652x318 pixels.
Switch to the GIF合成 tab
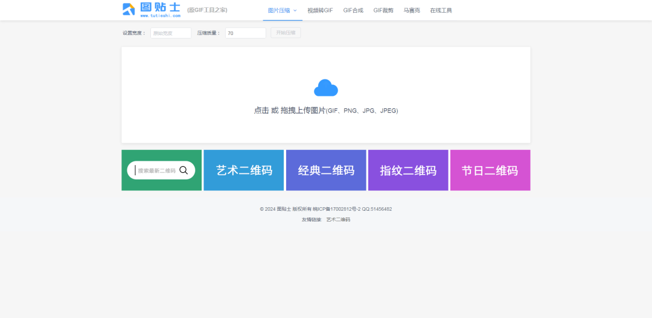353,10
